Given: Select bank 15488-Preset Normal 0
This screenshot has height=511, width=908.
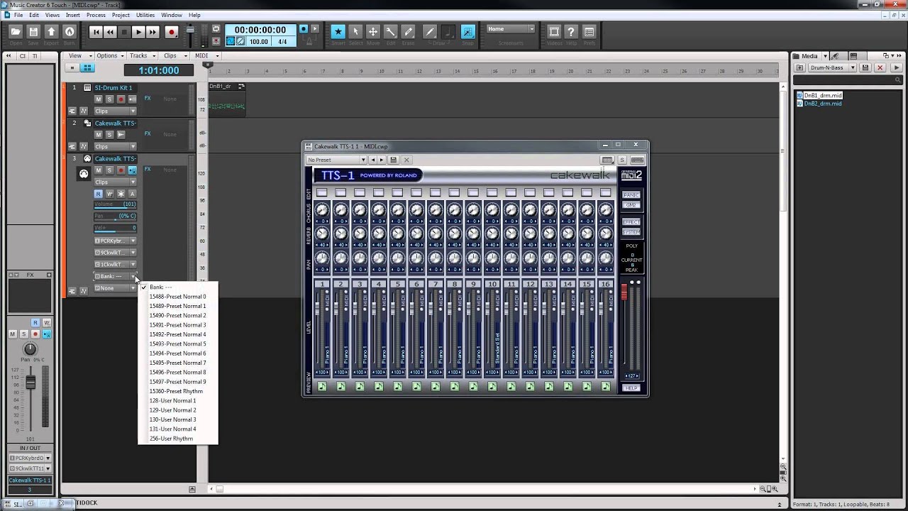Looking at the screenshot, I should pyautogui.click(x=177, y=297).
